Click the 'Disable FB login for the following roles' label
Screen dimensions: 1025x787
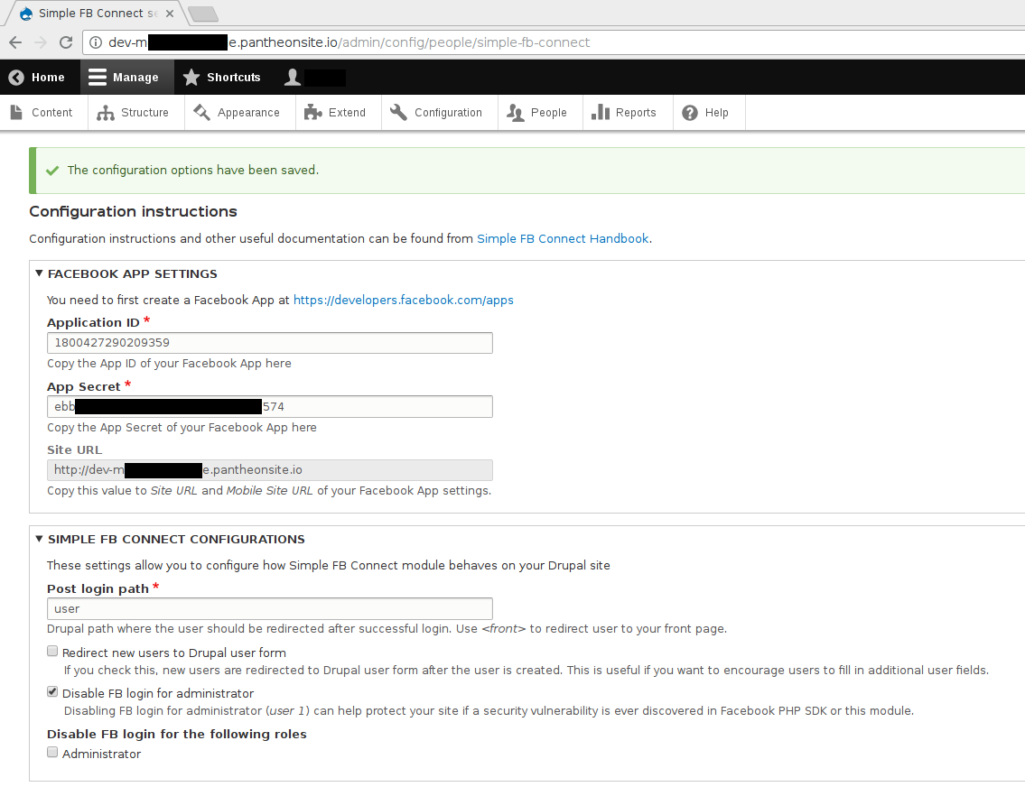pos(176,734)
